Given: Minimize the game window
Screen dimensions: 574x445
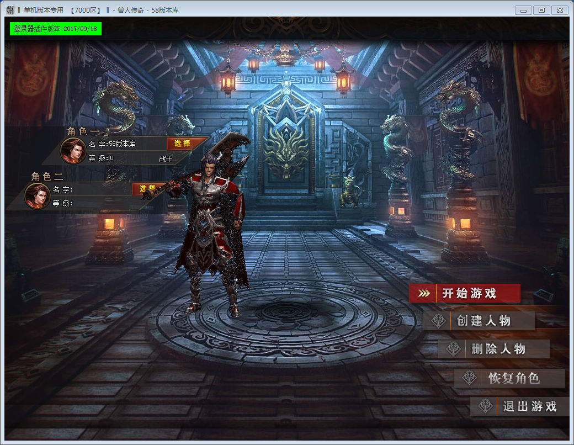Looking at the screenshot, I should pyautogui.click(x=523, y=10).
